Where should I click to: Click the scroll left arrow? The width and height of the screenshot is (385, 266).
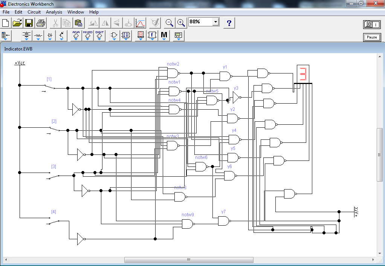coord(6,260)
